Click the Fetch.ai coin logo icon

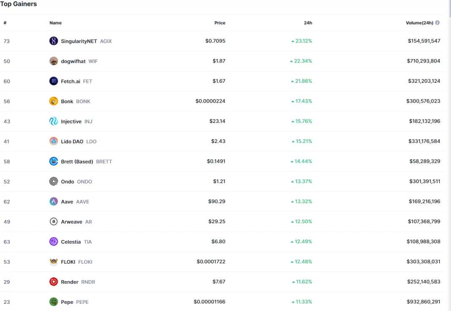pos(54,81)
